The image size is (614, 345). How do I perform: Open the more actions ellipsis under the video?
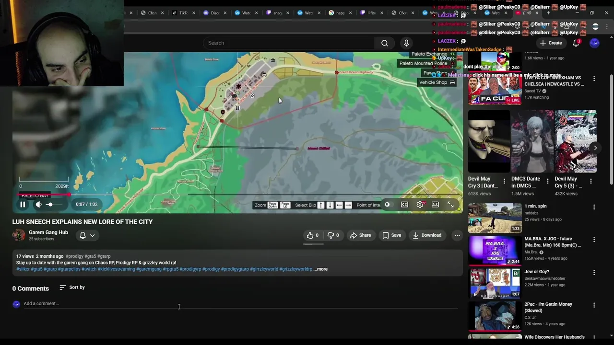coord(457,235)
